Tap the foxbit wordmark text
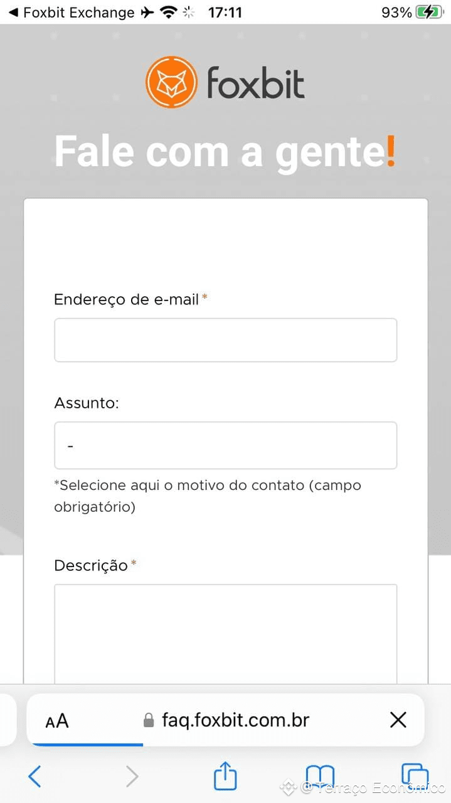 256,83
